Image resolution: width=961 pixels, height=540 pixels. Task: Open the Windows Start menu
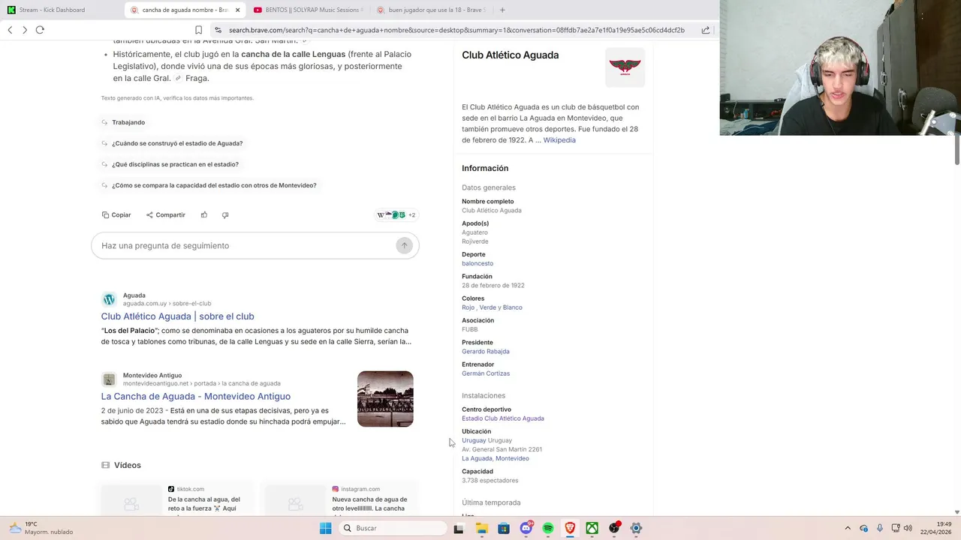(x=325, y=528)
